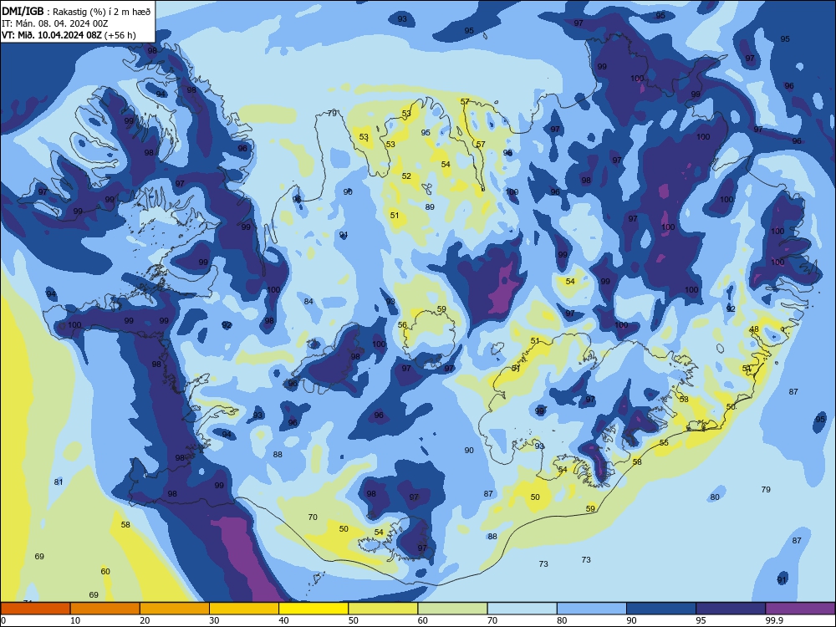
Task: Select the 80–90 medium blue legend swatch
Action: click(x=592, y=609)
